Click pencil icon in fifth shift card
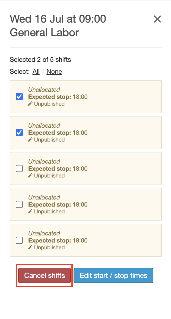The image size is (171, 319). point(30,247)
